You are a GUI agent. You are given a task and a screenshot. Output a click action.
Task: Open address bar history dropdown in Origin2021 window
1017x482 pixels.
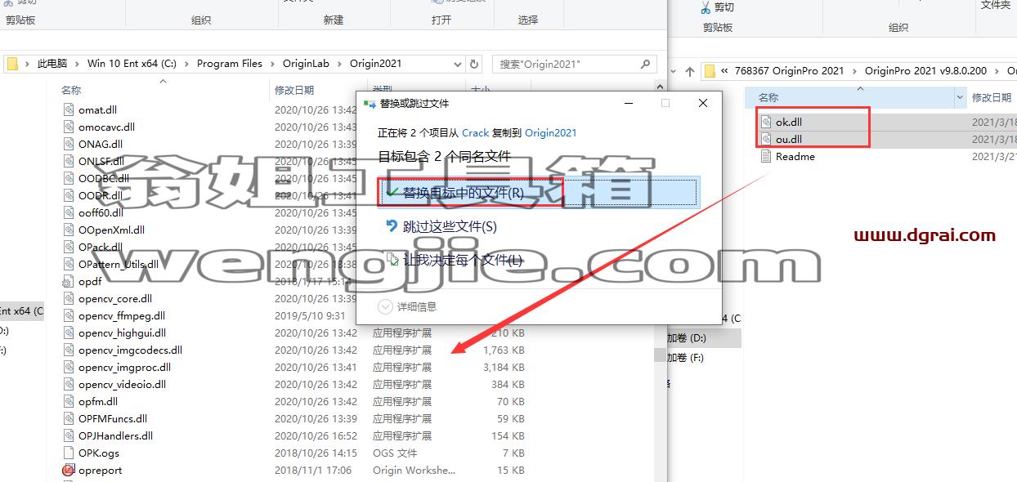point(458,63)
